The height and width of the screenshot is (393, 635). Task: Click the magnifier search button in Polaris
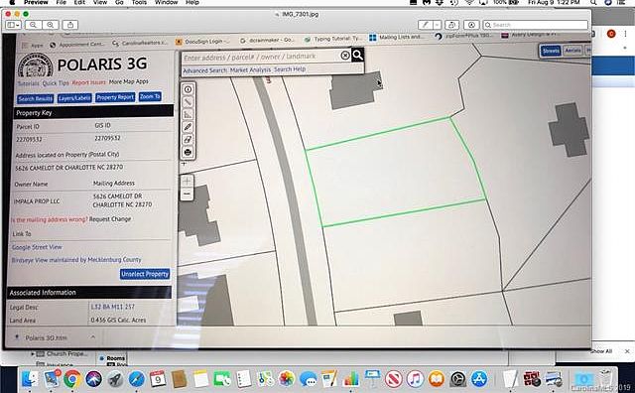(x=357, y=55)
